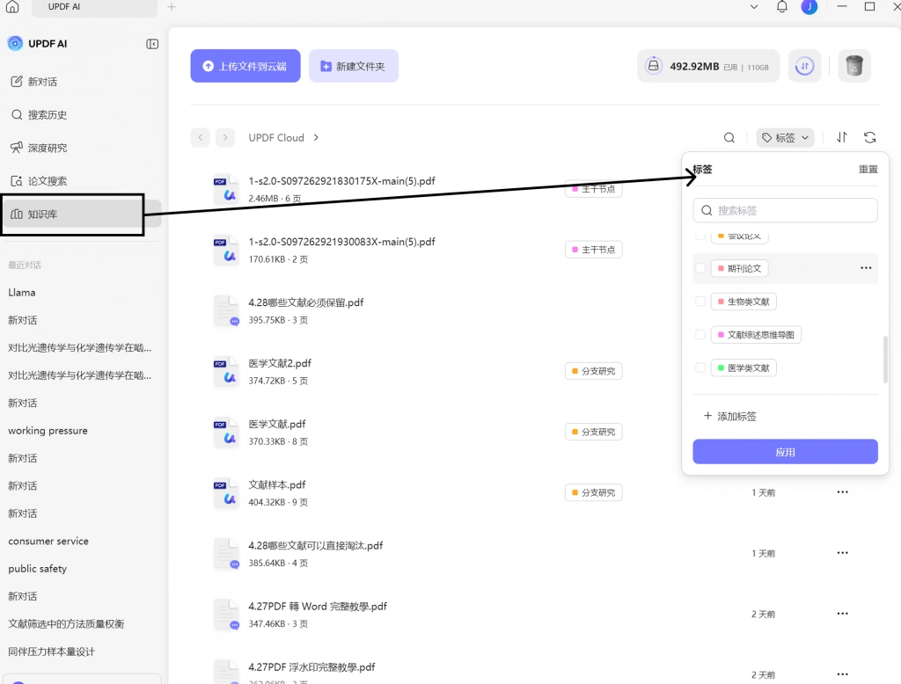This screenshot has height=684, width=901.
Task: Click the pink 文献综述思维导图 tag
Action: (x=756, y=335)
